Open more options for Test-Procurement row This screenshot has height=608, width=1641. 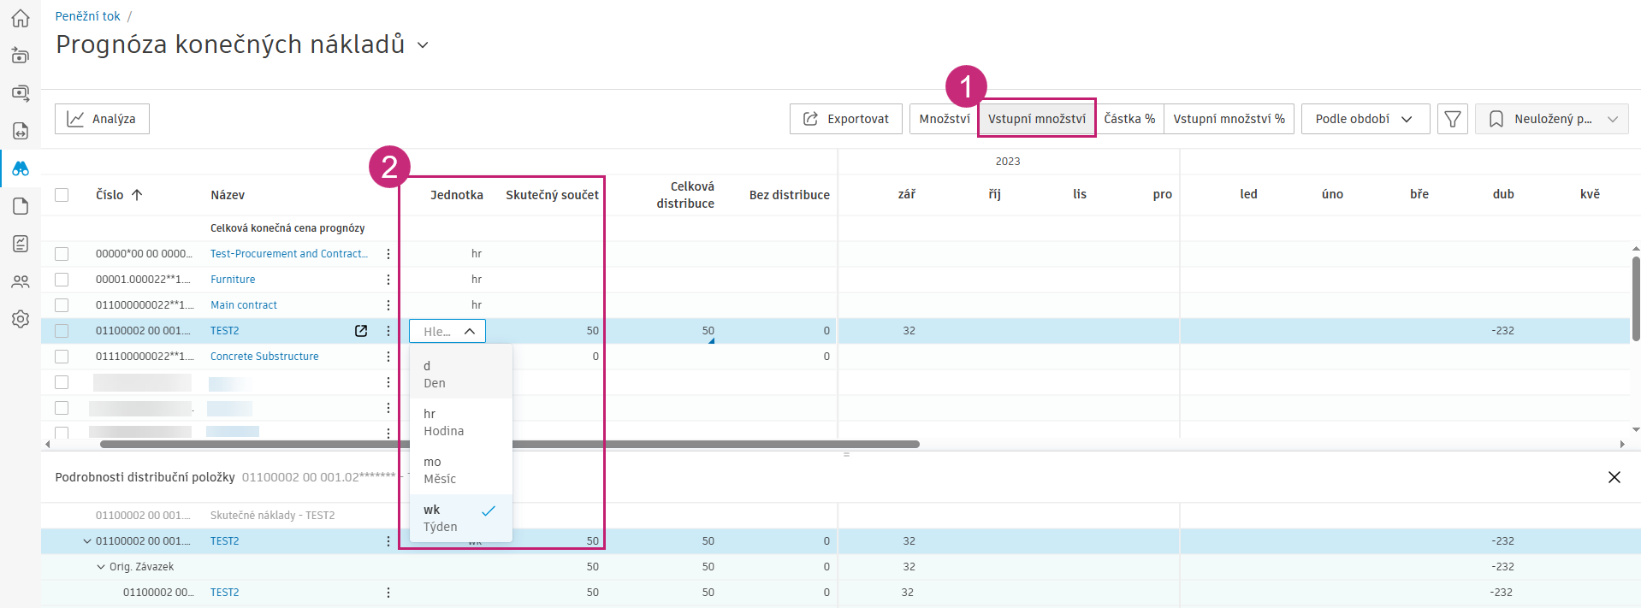388,254
